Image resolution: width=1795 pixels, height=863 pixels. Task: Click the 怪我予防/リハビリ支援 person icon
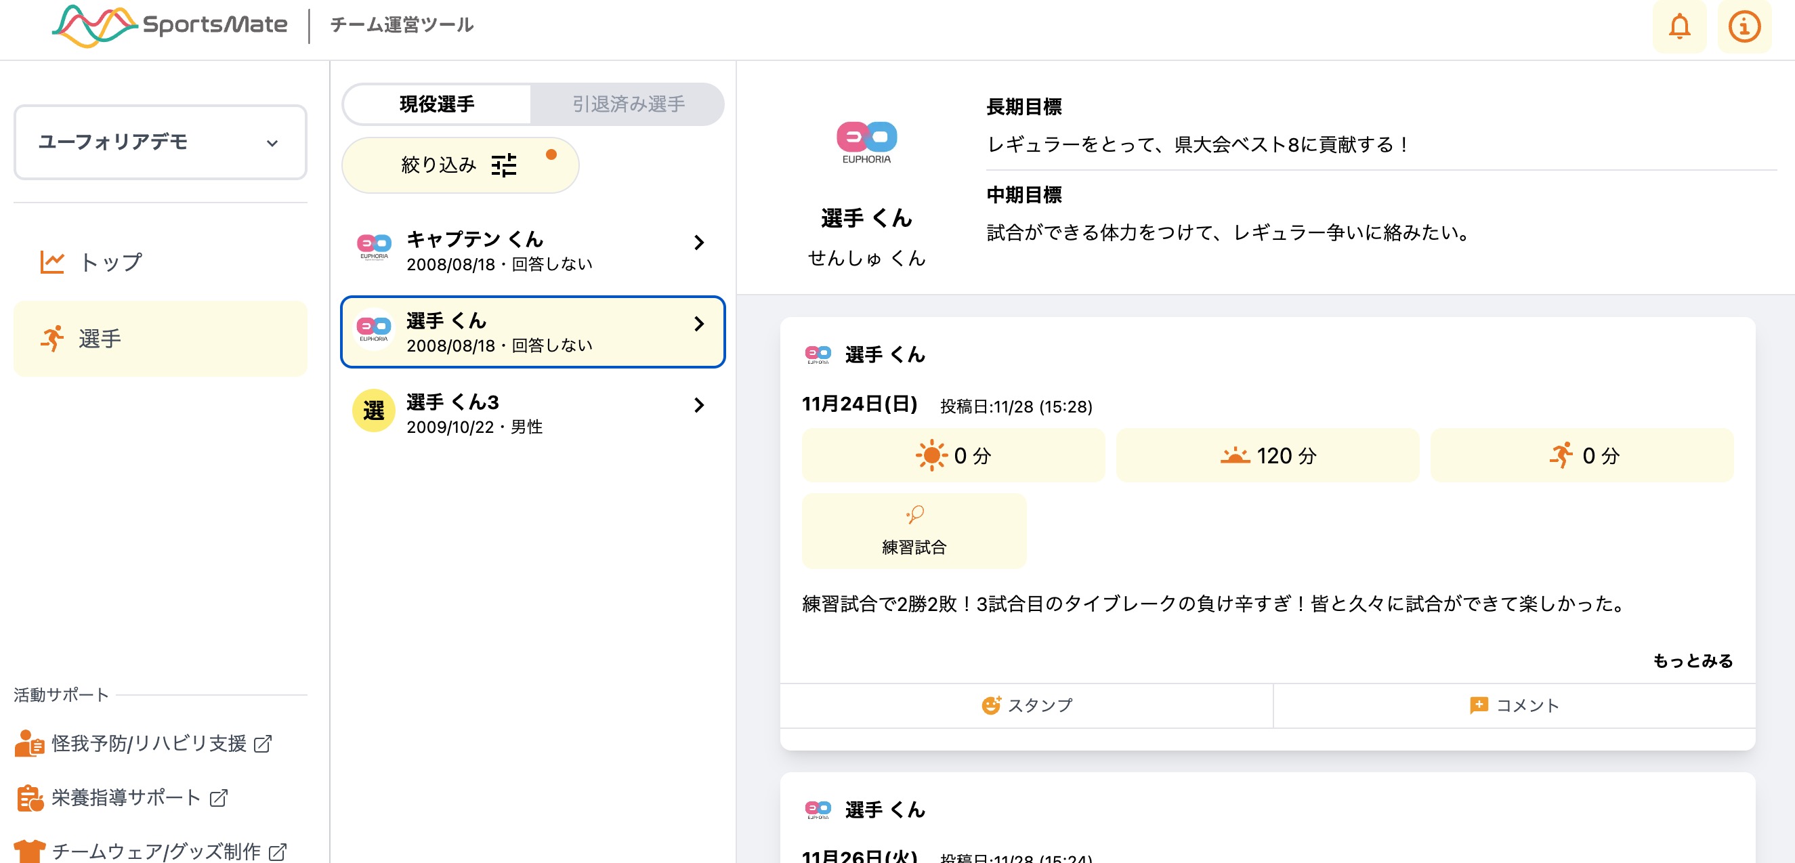pyautogui.click(x=29, y=744)
